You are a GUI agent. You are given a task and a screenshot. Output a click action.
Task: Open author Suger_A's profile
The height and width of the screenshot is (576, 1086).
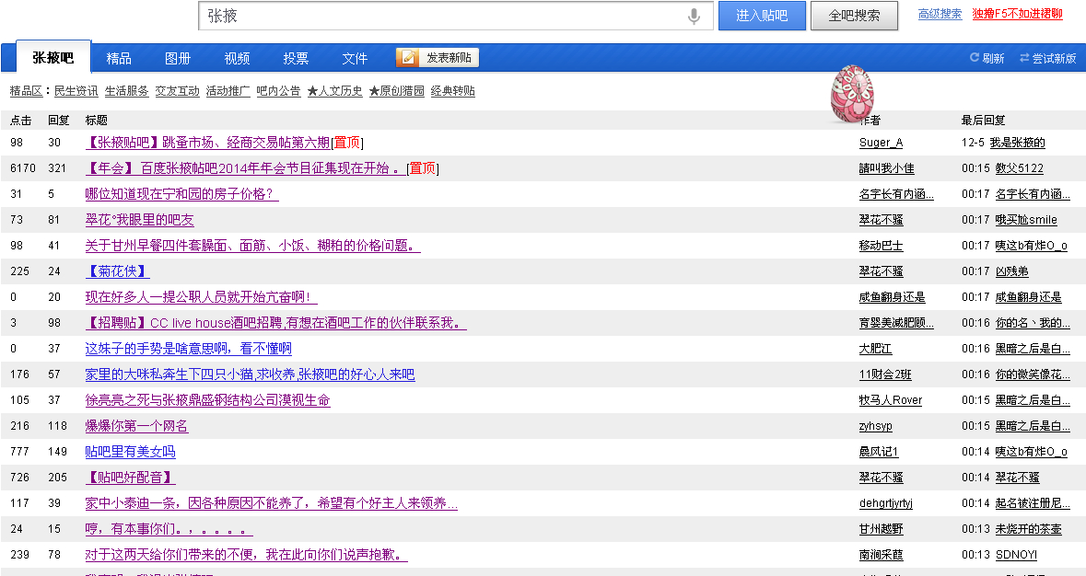[x=881, y=143]
